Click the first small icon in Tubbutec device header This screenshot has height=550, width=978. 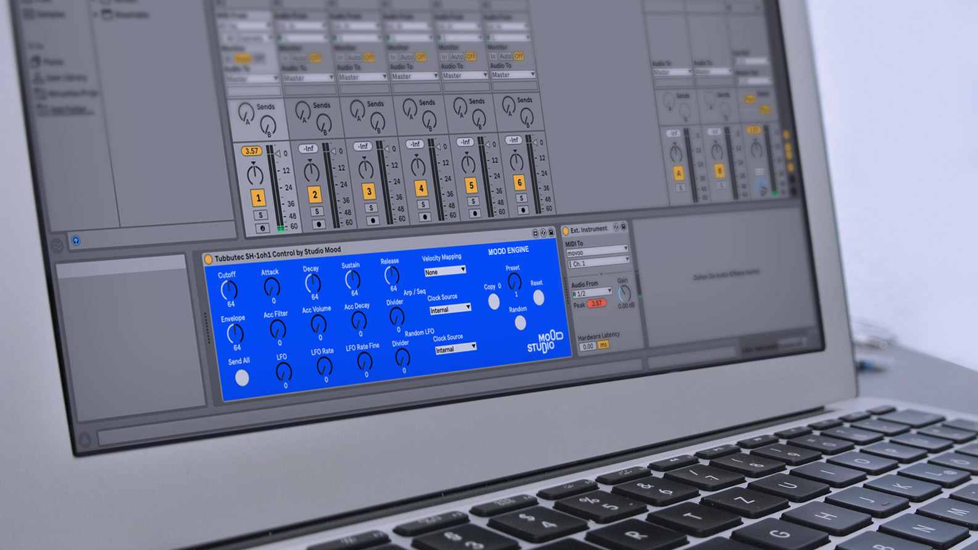pos(535,233)
